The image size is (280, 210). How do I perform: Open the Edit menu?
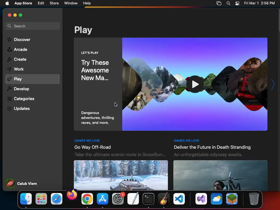(41, 3)
